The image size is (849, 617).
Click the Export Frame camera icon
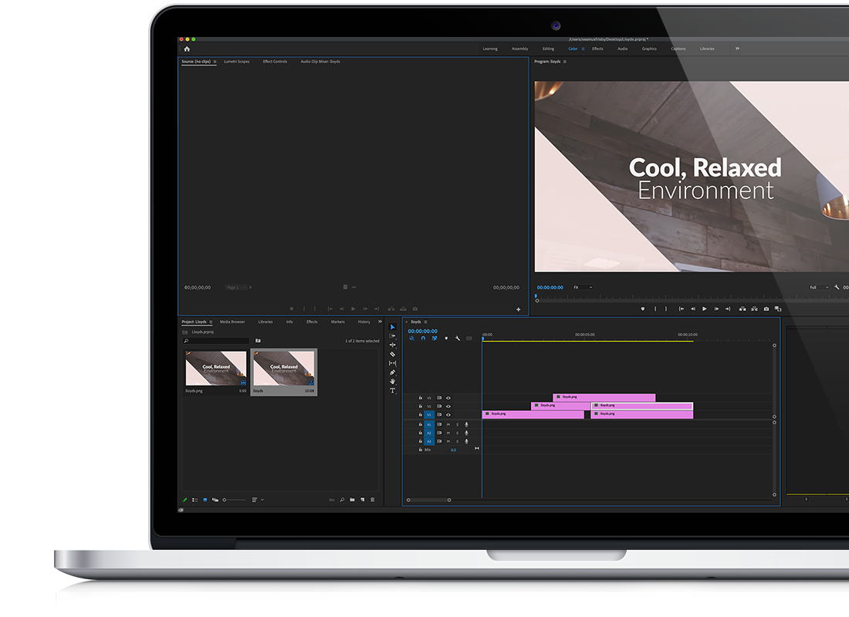pos(766,308)
